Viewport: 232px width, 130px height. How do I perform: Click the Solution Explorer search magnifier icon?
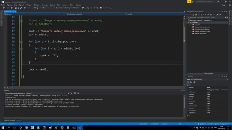point(225,18)
